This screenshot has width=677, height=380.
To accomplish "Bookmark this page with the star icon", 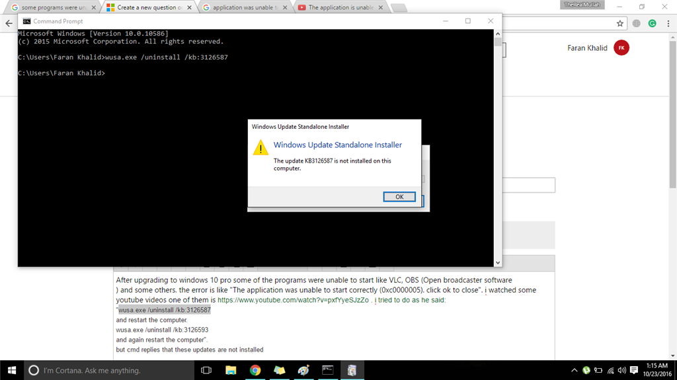I will [620, 23].
